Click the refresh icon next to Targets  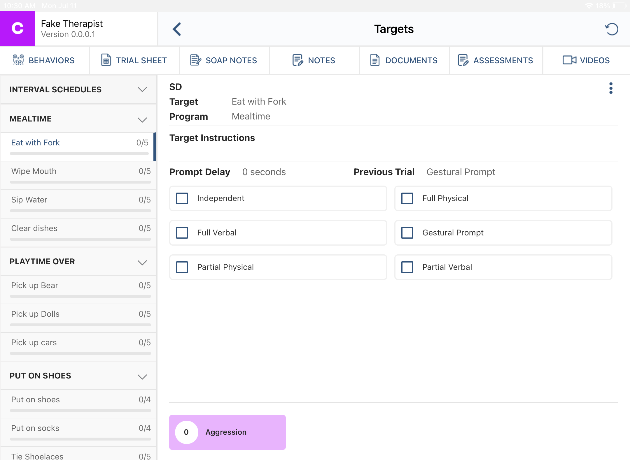(611, 29)
